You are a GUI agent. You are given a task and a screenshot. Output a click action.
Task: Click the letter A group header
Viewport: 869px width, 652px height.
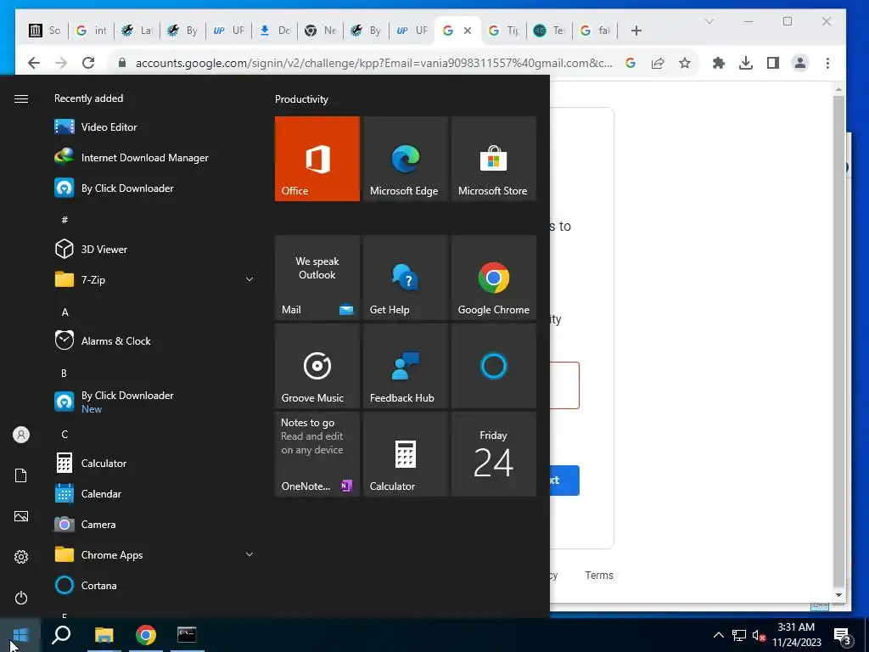(64, 312)
